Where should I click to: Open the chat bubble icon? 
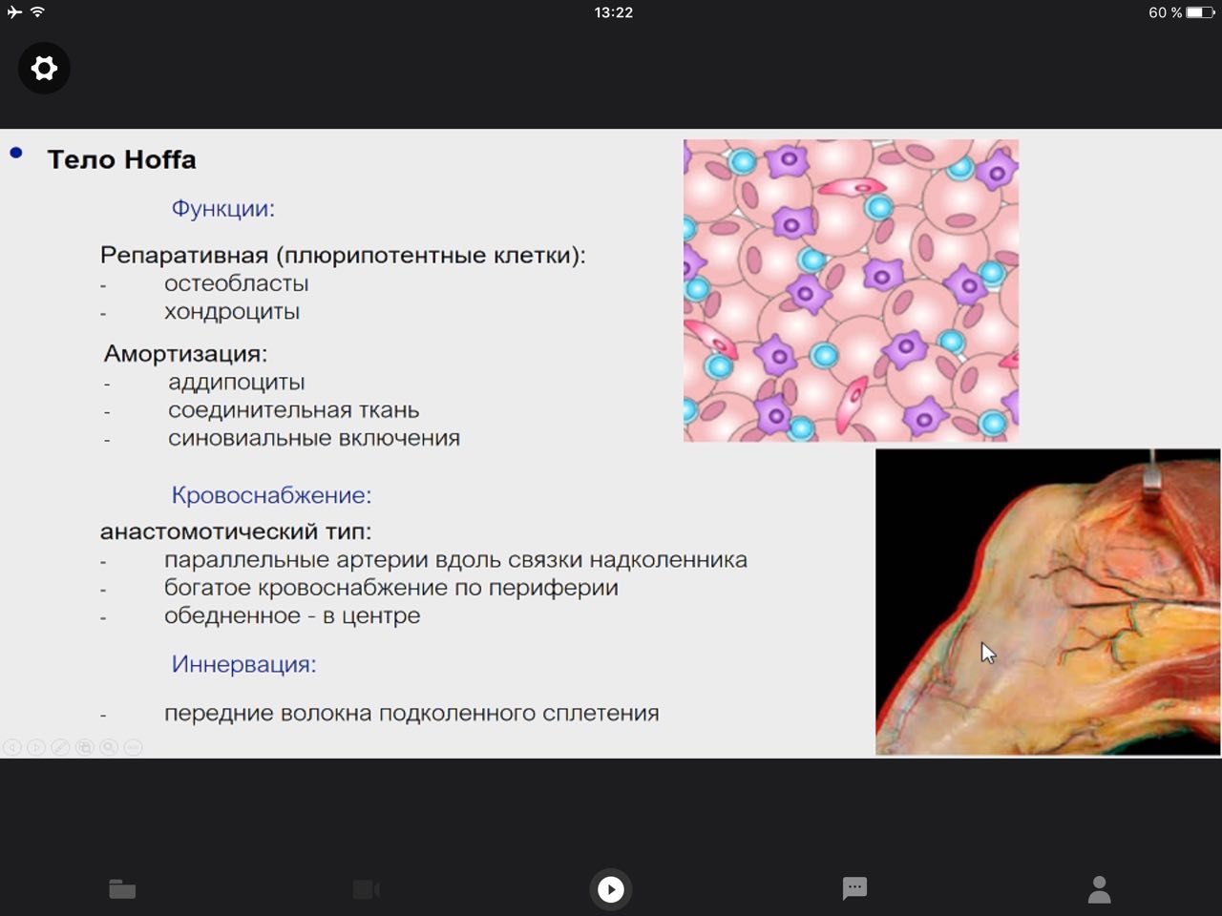click(854, 889)
